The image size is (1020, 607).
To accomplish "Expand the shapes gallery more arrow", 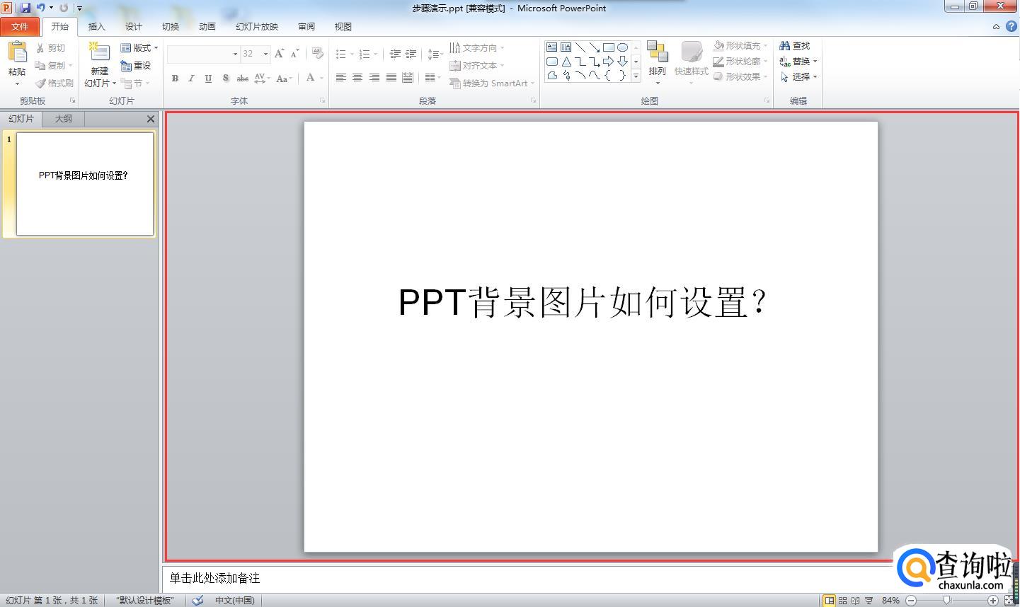I will [636, 76].
